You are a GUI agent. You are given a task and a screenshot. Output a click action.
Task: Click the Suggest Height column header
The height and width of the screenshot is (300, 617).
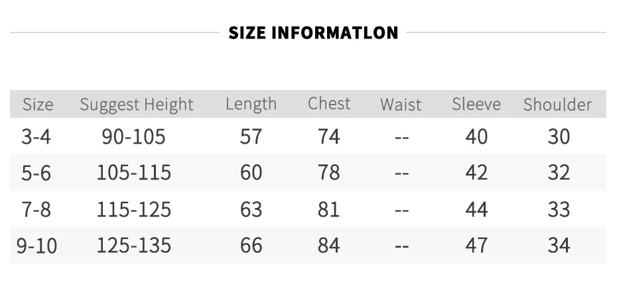point(137,105)
